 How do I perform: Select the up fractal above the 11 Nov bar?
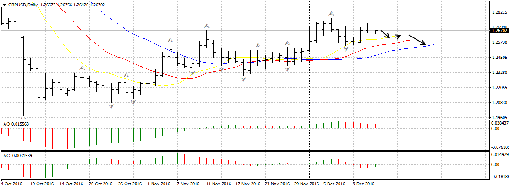coord(207,26)
